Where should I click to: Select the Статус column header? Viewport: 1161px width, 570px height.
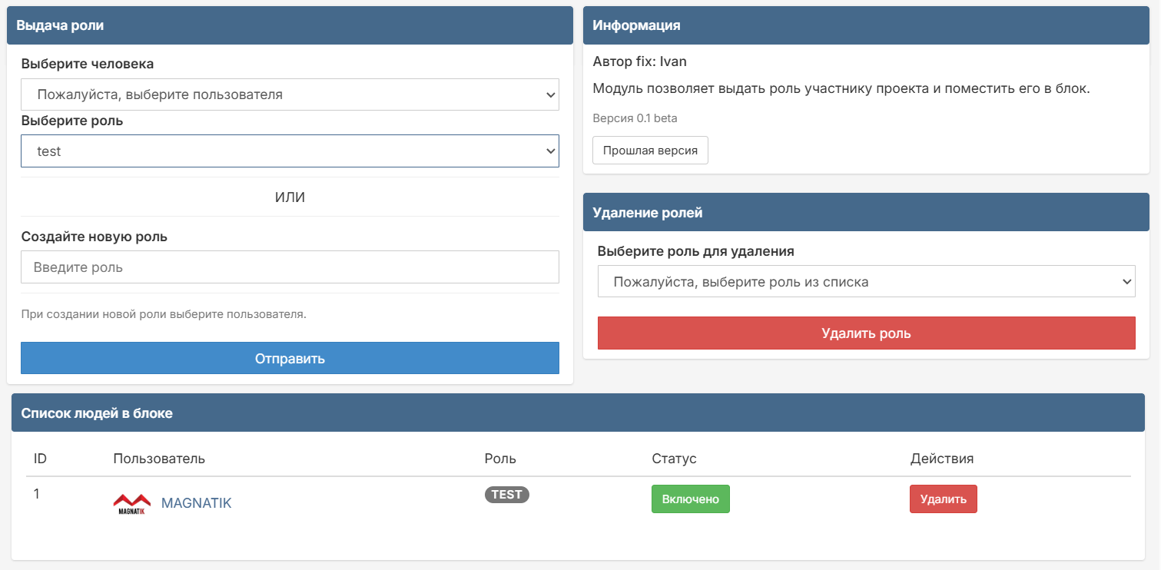(x=674, y=459)
